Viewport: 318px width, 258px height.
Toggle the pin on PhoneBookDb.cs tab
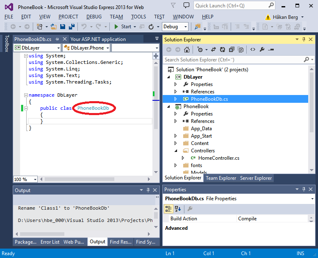click(57, 39)
